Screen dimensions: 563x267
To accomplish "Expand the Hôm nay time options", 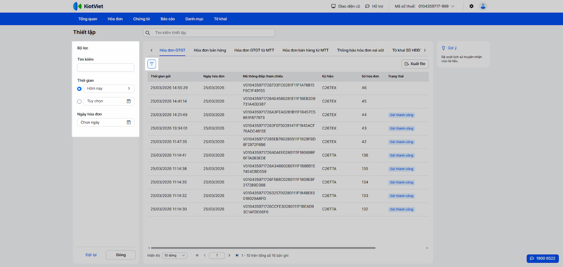I will coord(129,89).
